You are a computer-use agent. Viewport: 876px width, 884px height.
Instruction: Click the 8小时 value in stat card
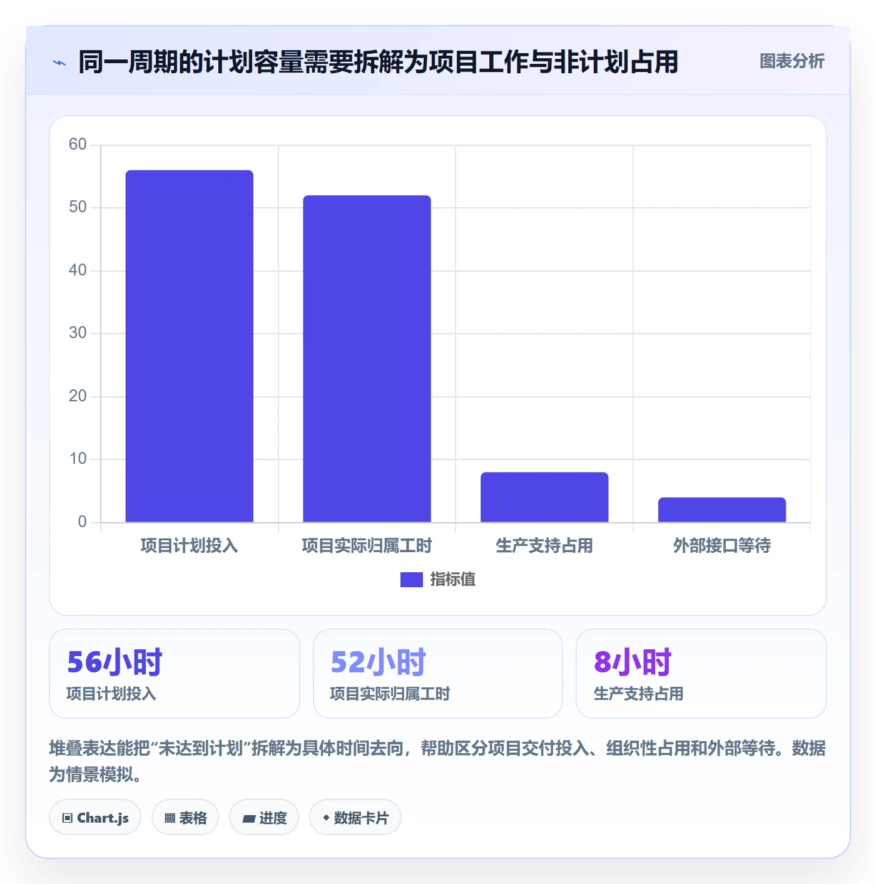pyautogui.click(x=633, y=662)
